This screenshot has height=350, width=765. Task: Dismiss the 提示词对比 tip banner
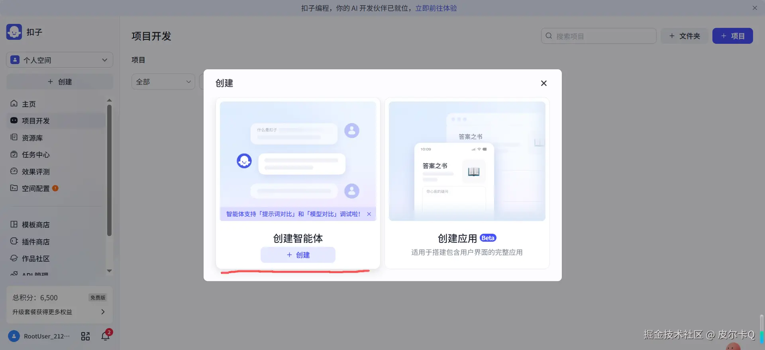(369, 214)
